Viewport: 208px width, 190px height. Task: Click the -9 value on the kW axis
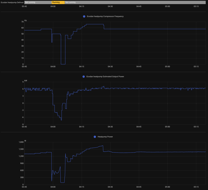(x=23, y=124)
